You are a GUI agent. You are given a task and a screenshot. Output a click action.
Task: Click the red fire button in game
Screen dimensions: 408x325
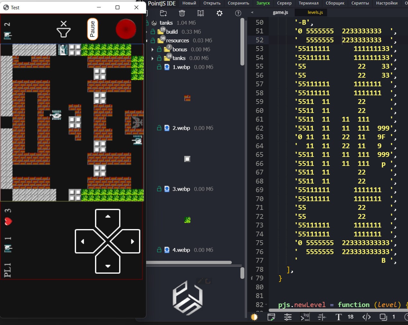point(126,29)
